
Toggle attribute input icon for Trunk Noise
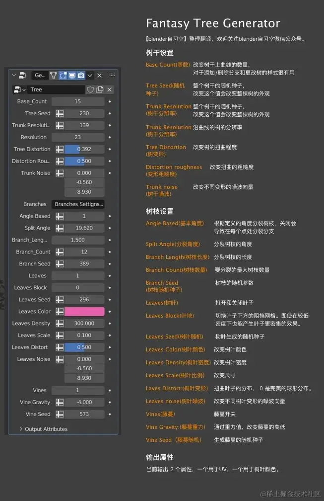(x=60, y=173)
